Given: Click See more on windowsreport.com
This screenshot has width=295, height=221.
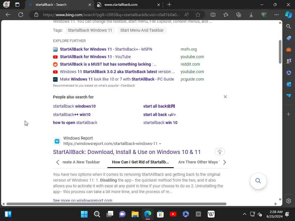Looking at the screenshot, I should (x=83, y=200).
